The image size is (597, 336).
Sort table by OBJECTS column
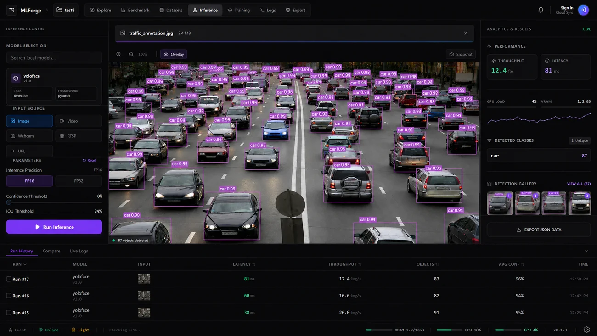point(428,264)
